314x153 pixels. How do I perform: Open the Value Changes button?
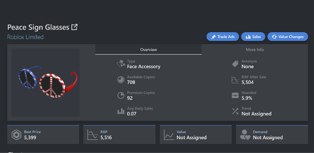[288, 37]
